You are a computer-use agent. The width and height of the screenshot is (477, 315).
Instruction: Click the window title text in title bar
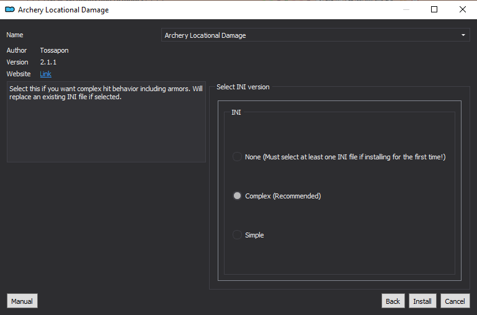(63, 10)
